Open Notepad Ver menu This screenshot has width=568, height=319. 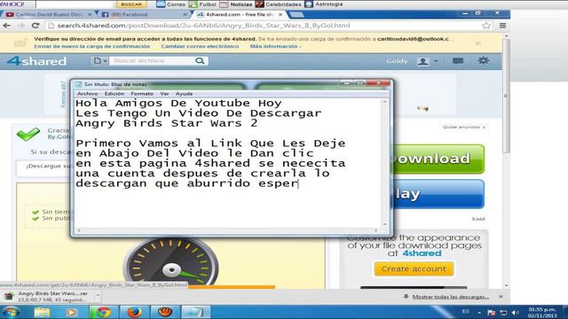pyautogui.click(x=164, y=94)
